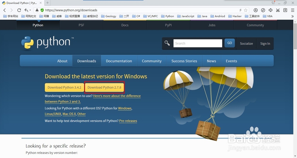Click the python logo
This screenshot has width=297, height=158.
47,43
